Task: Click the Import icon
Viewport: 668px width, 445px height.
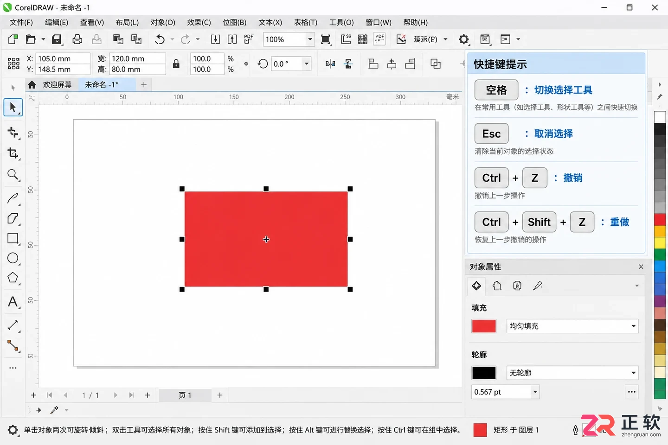Action: tap(215, 39)
